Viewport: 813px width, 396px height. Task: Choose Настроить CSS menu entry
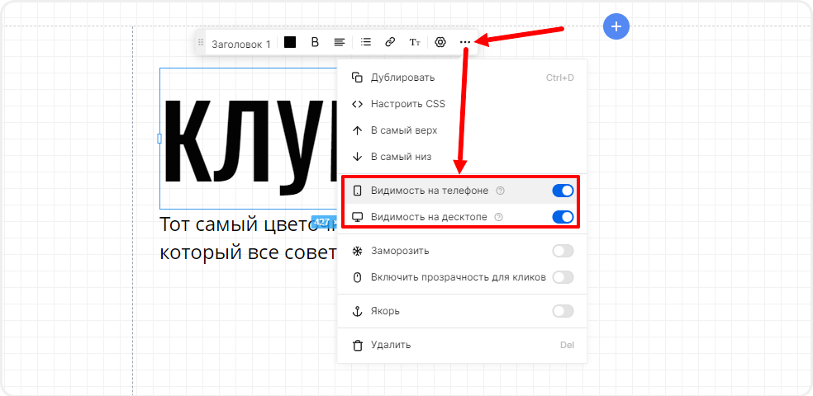pos(462,104)
